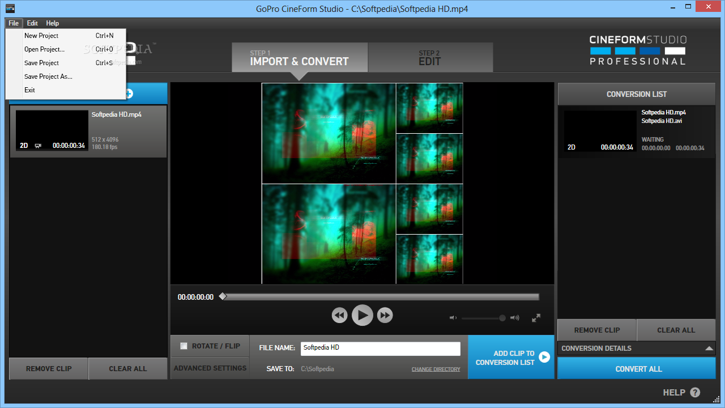725x408 pixels.
Task: Expand the Conversion Details panel arrow
Action: pos(709,348)
